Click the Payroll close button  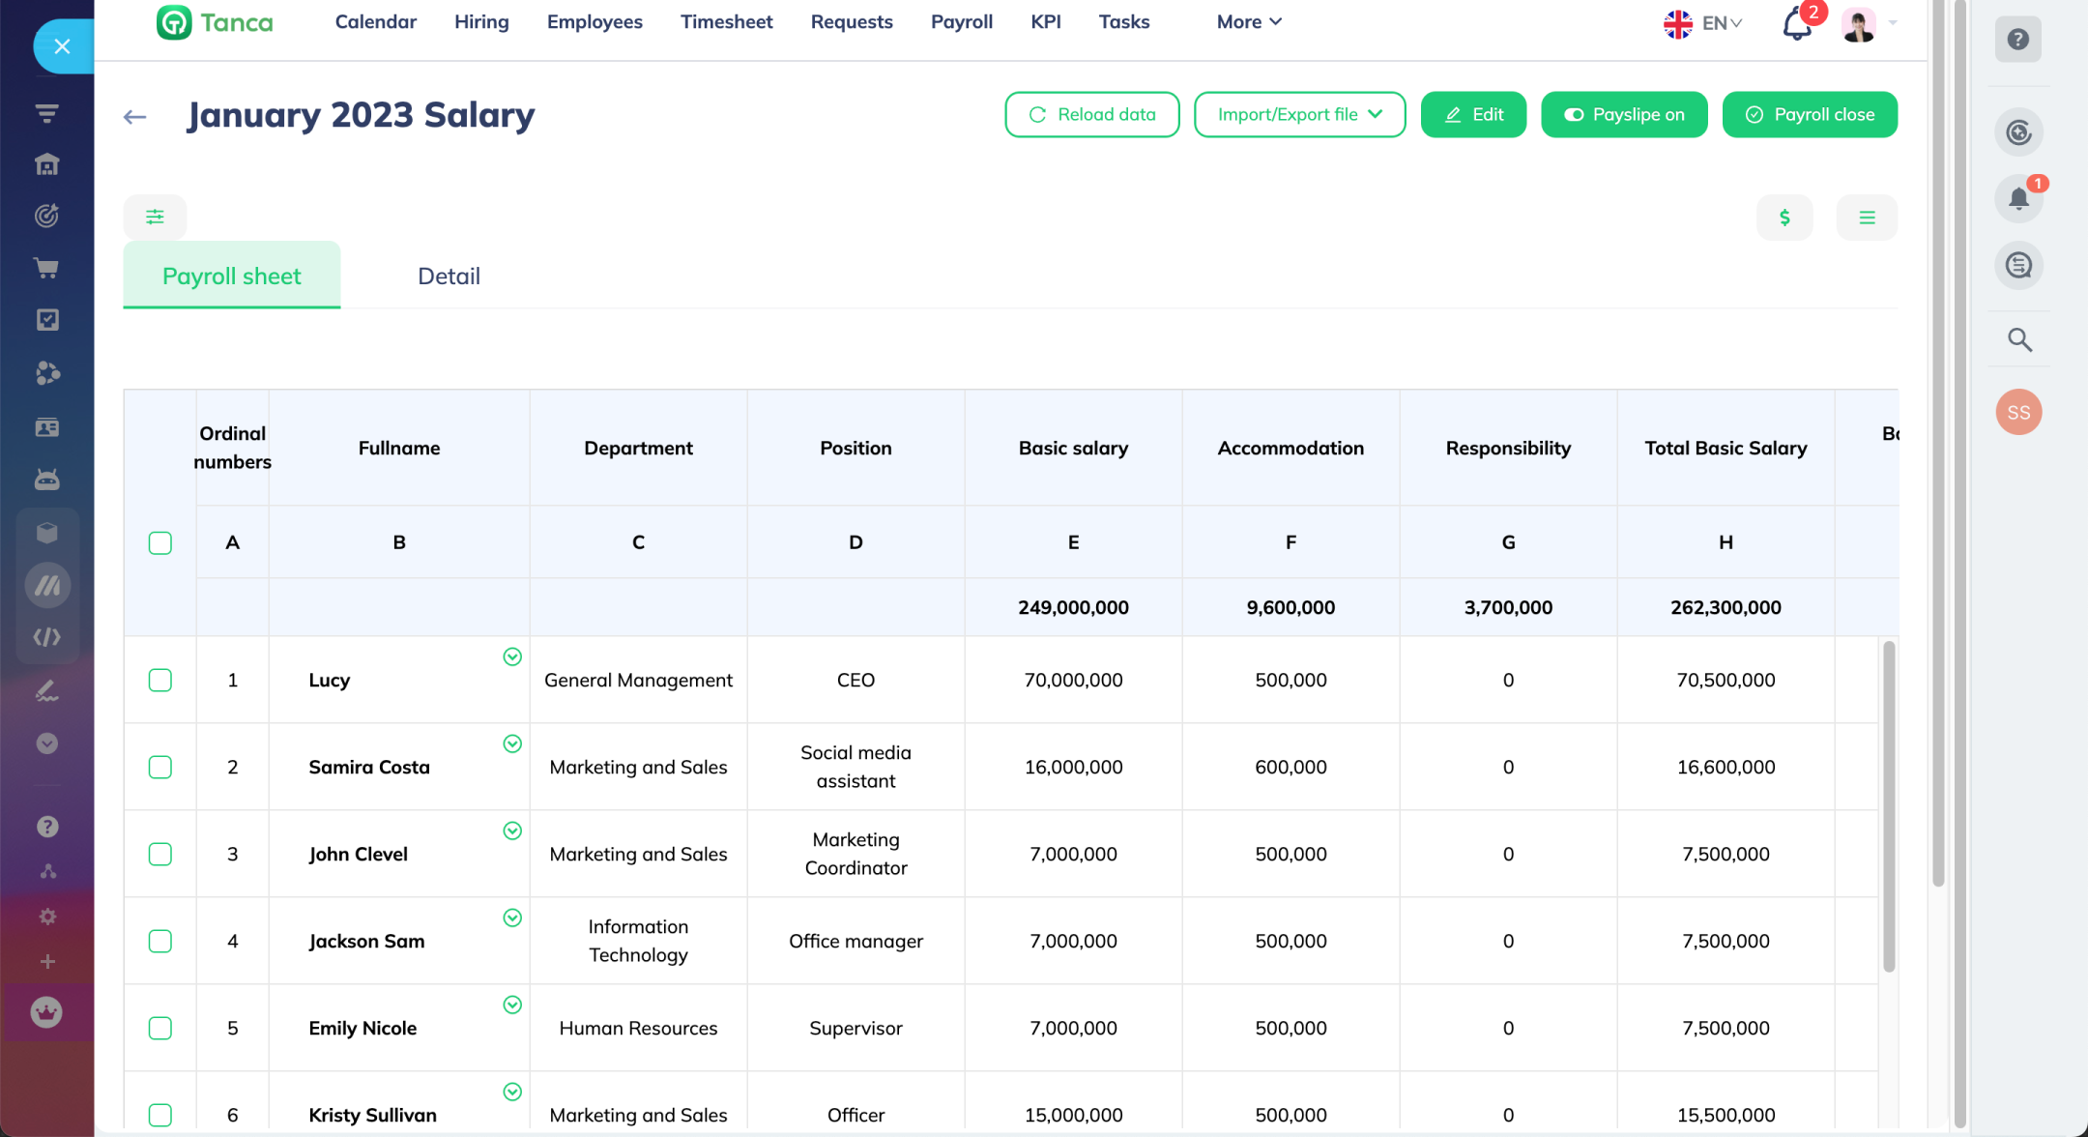point(1810,114)
